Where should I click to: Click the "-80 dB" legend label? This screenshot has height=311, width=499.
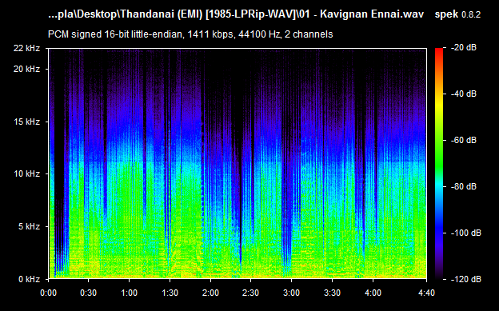464,186
